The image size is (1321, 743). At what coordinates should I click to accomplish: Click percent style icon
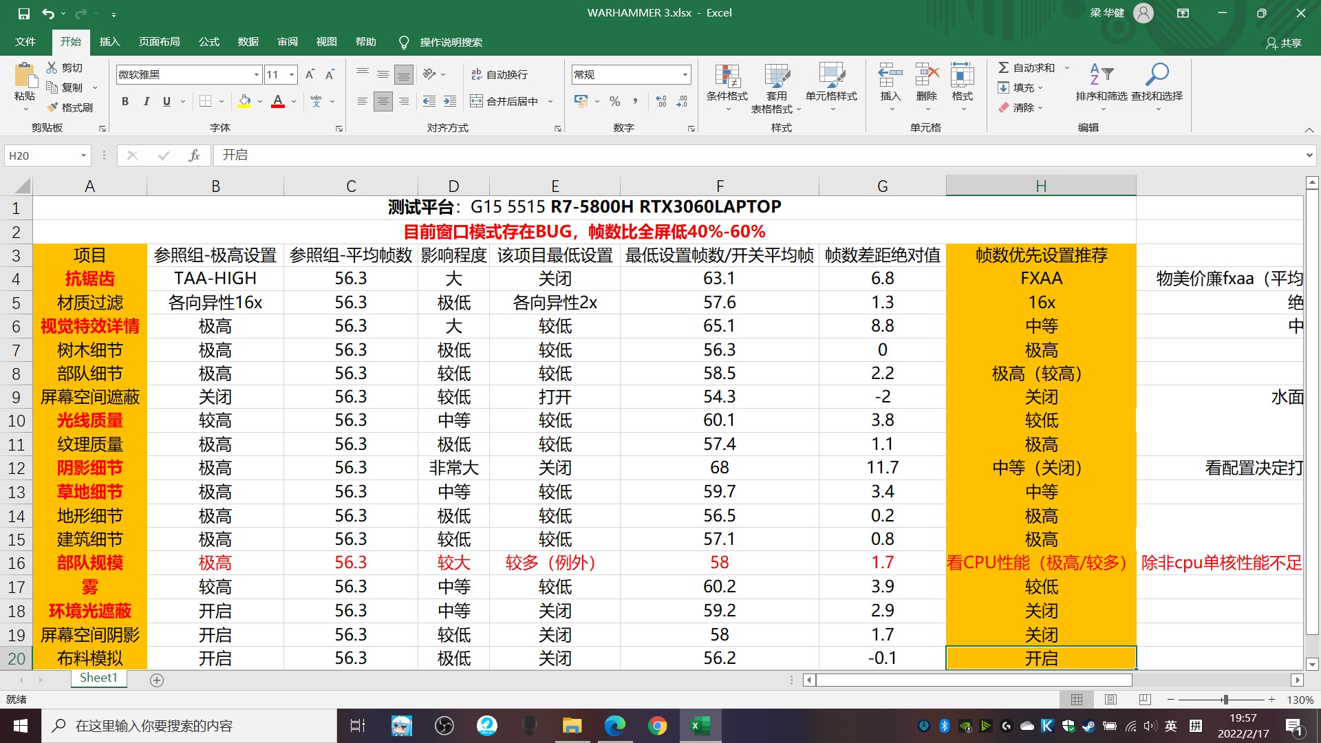(615, 101)
